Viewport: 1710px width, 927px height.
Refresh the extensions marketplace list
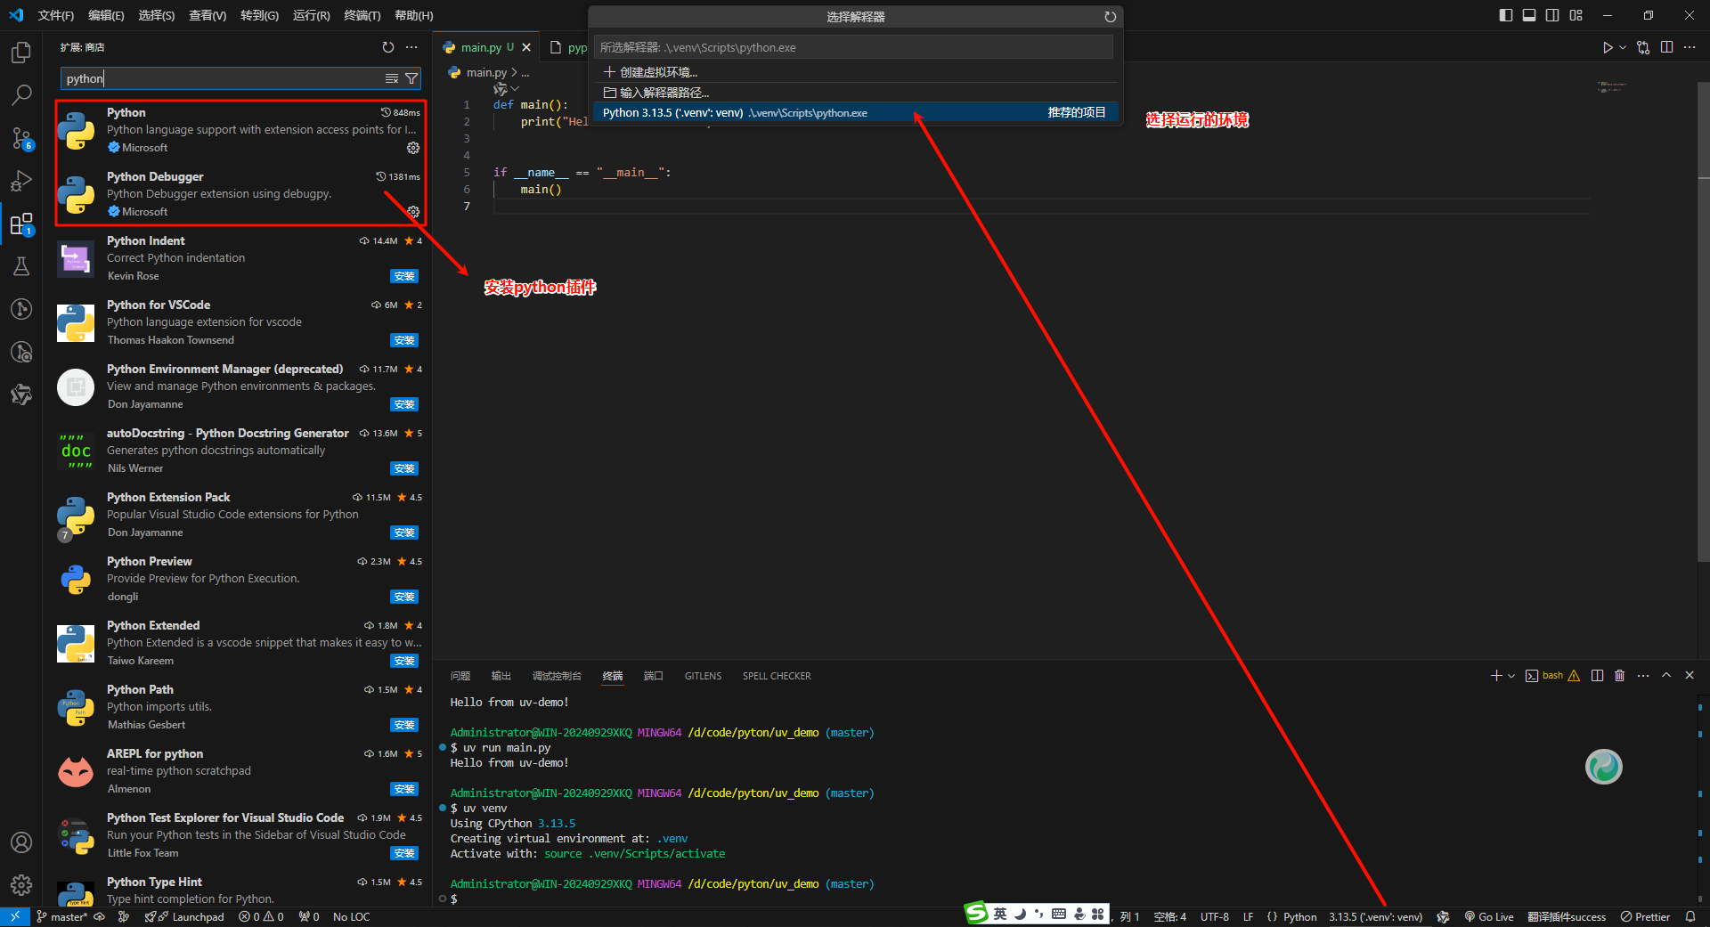388,47
